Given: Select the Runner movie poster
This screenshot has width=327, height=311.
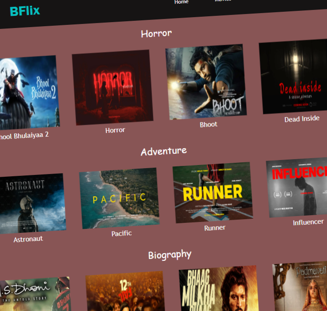Looking at the screenshot, I should pos(213,193).
